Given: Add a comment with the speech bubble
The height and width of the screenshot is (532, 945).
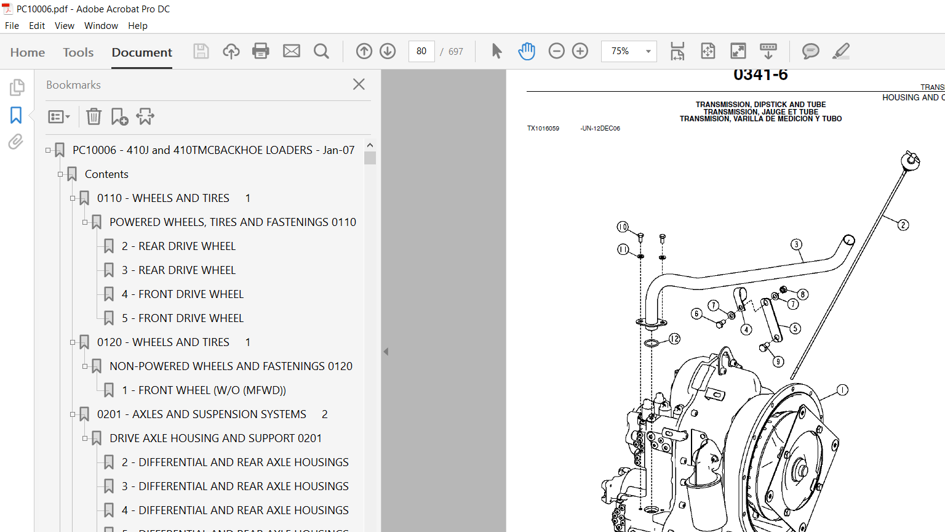Looking at the screenshot, I should click(x=810, y=51).
